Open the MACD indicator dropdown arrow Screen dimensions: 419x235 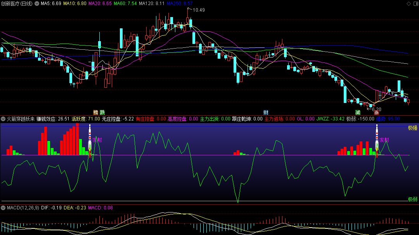(x=3, y=208)
